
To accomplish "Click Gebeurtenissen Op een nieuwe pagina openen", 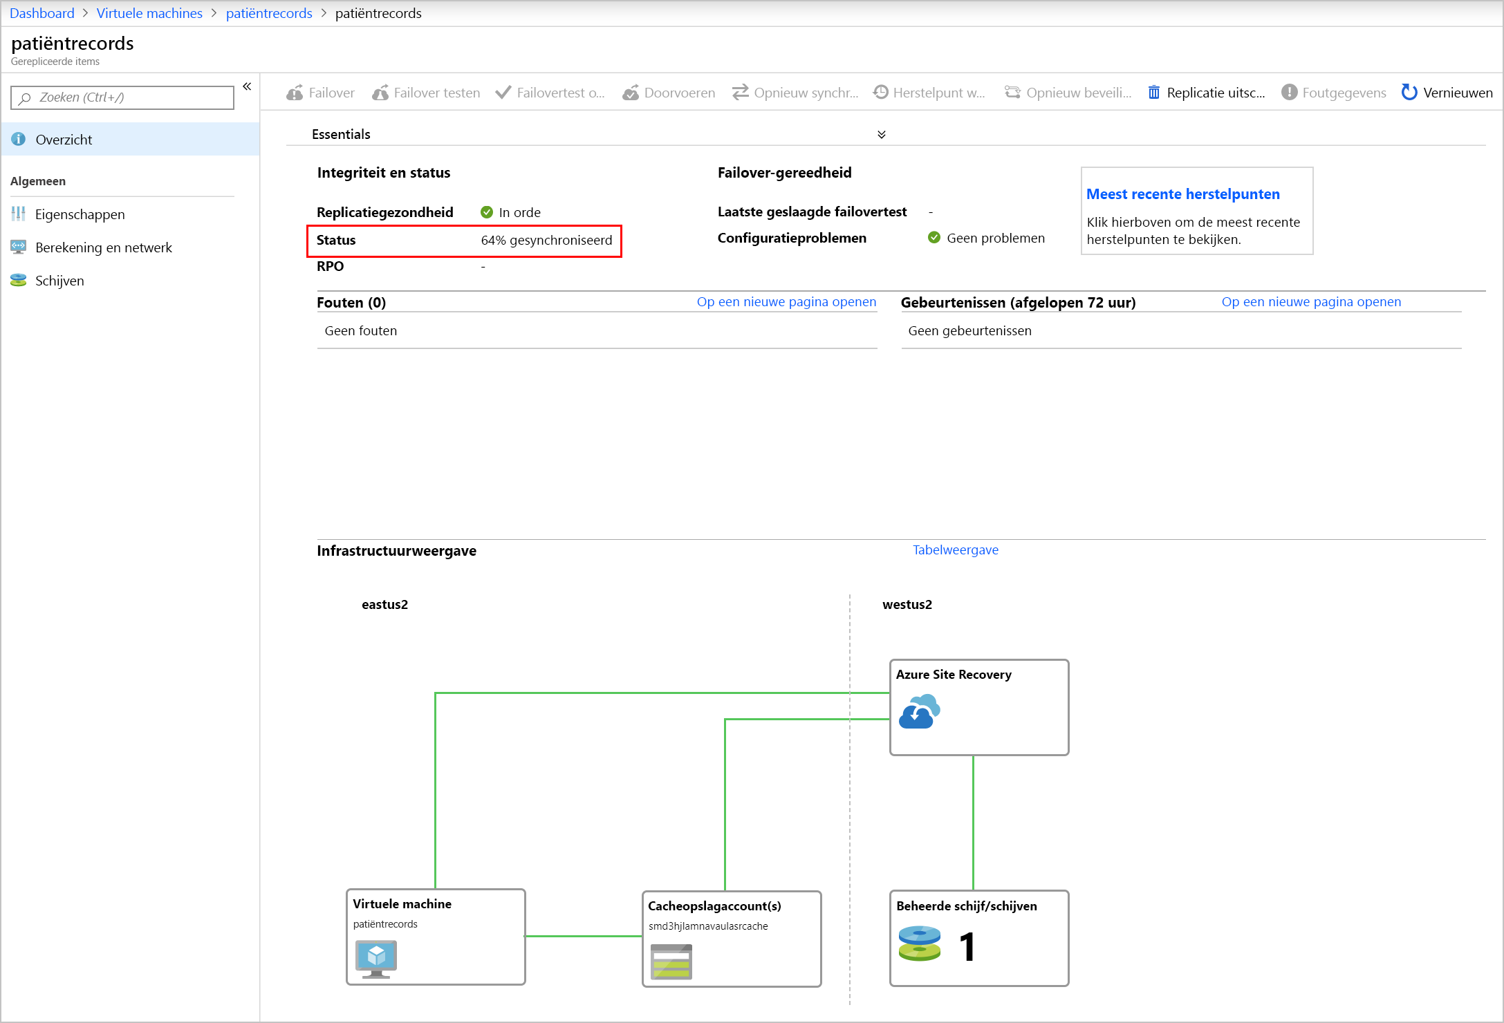I will tap(1311, 301).
